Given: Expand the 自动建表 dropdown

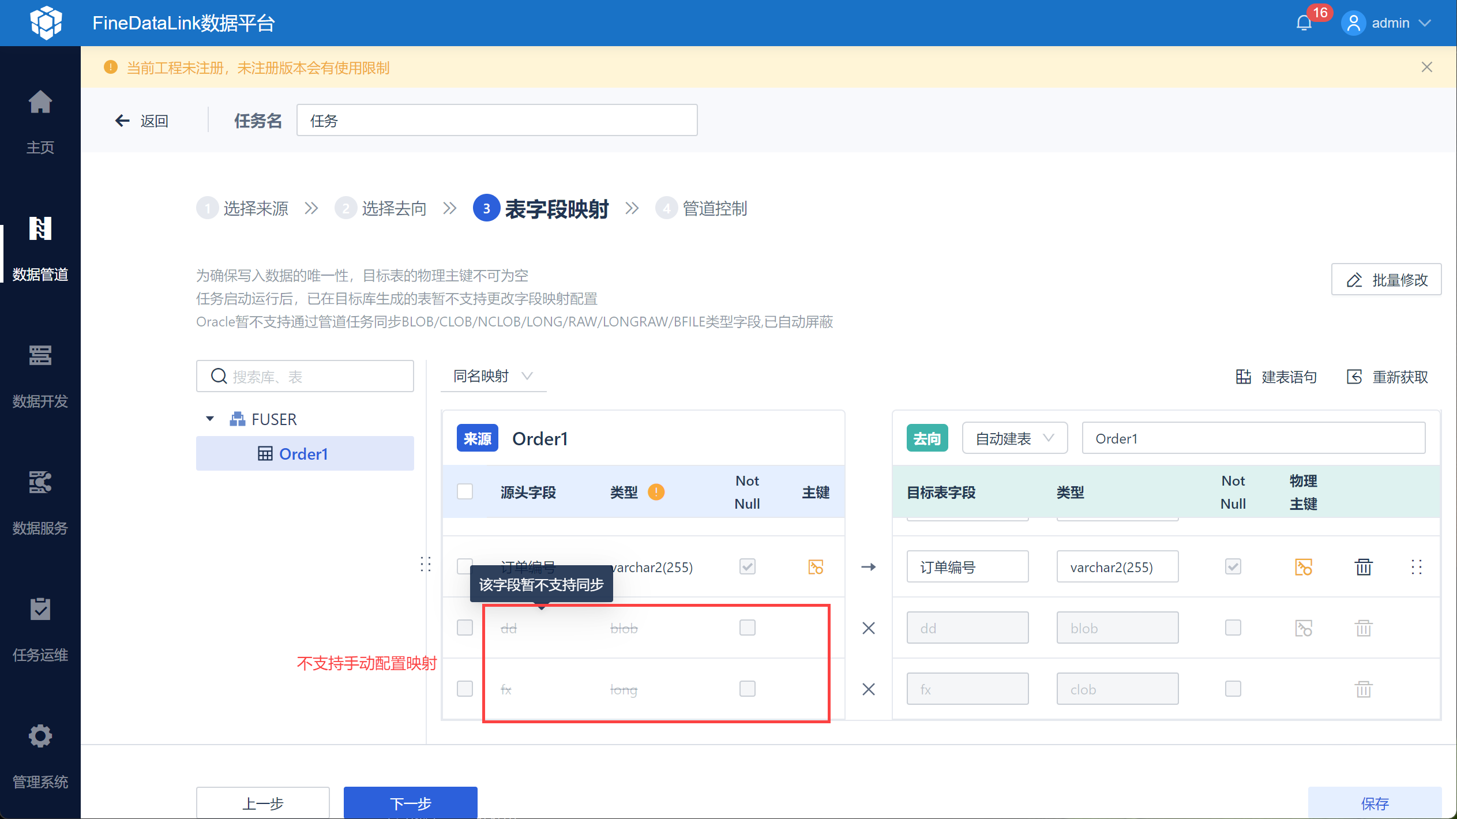Looking at the screenshot, I should coord(1014,438).
